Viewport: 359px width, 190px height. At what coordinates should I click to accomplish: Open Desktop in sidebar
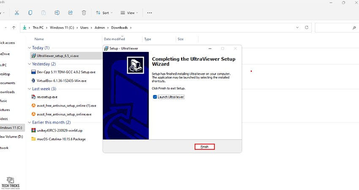coord(5,74)
